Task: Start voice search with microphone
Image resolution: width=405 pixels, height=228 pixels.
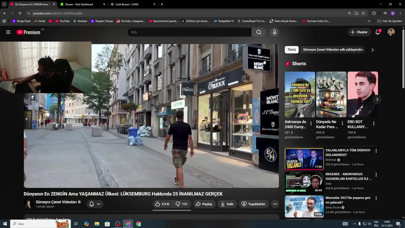Action: tap(275, 32)
